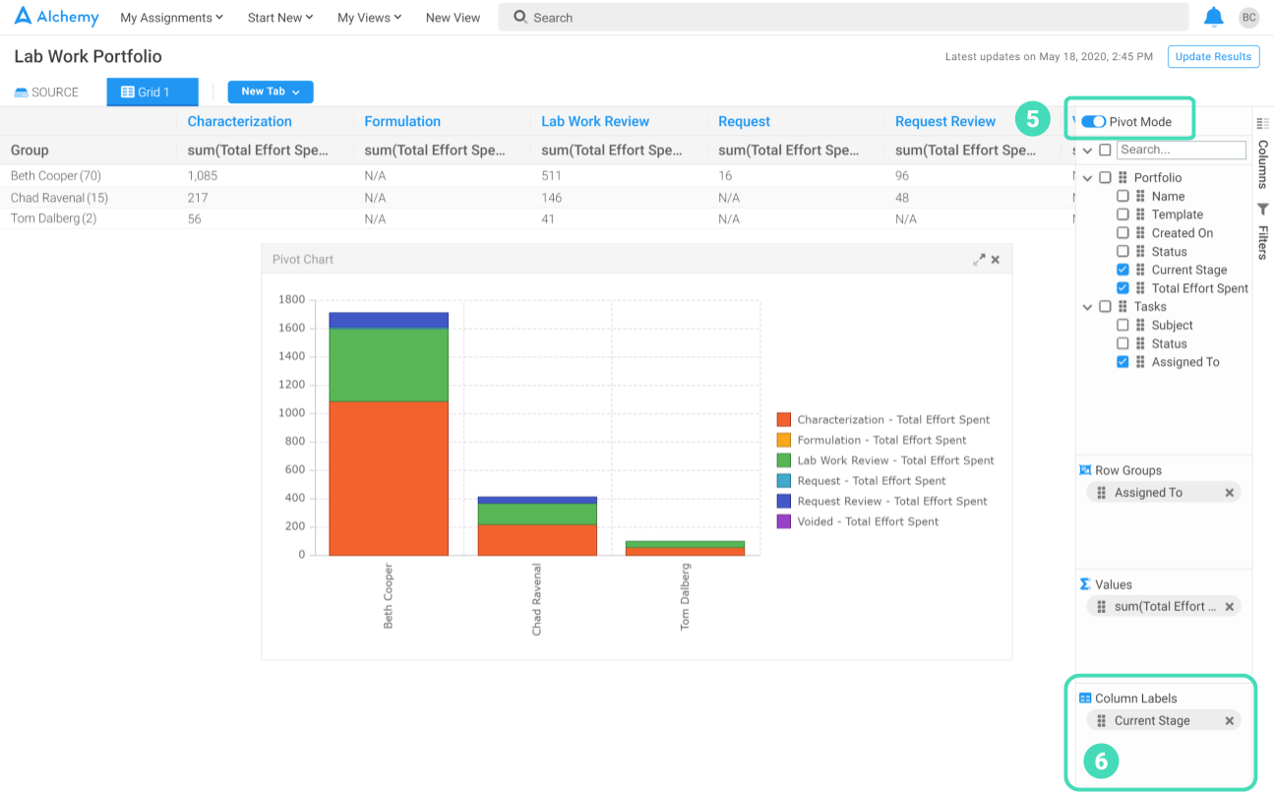This screenshot has height=796, width=1274.
Task: Check the select-all columns checkbox
Action: [x=1105, y=151]
